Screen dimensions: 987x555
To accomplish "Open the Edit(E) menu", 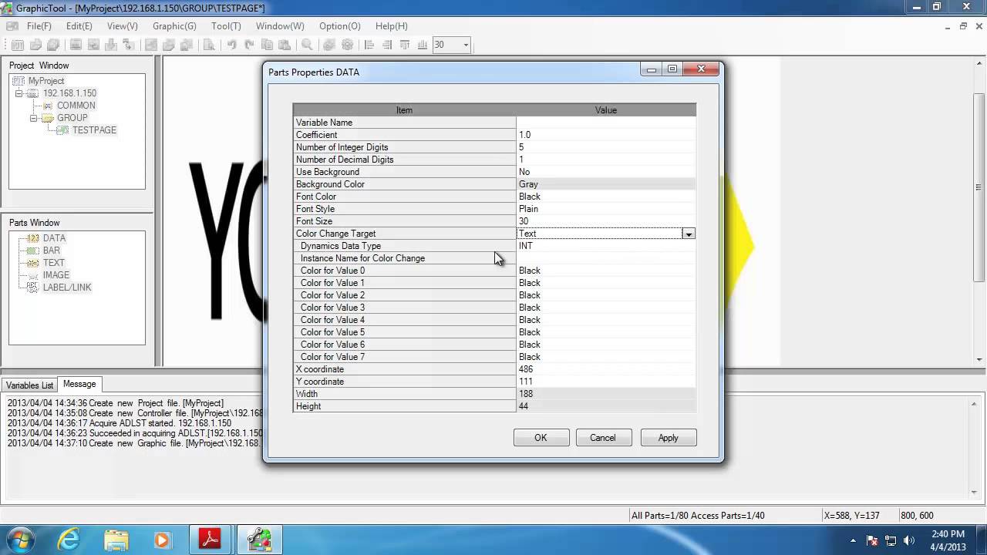I will coord(79,26).
